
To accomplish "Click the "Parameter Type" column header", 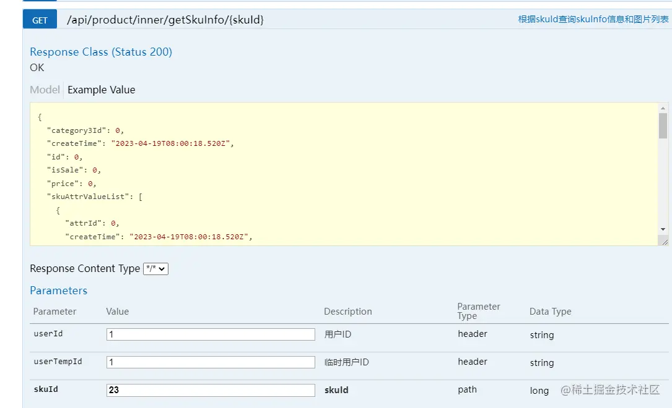I will click(x=479, y=311).
